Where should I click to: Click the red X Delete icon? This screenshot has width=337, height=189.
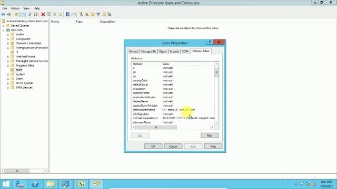tap(43, 14)
